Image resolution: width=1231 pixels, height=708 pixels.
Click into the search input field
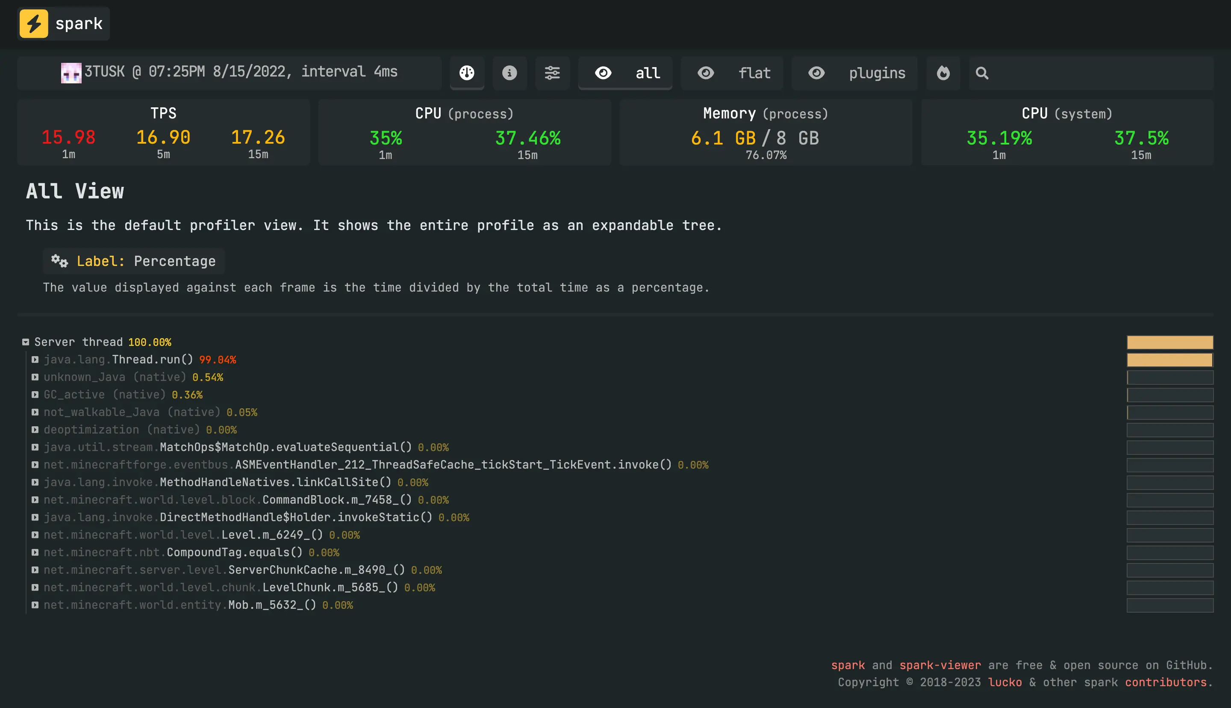pyautogui.click(x=1098, y=73)
